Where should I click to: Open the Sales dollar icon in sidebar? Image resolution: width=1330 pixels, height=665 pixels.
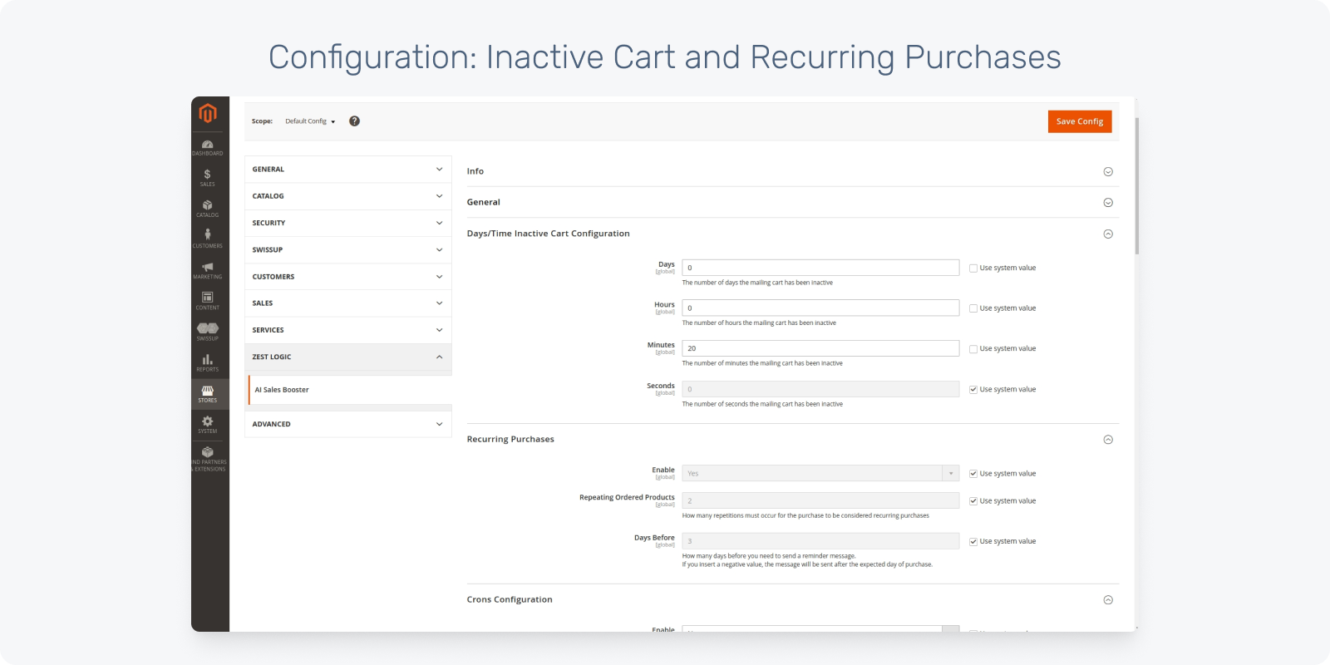tap(208, 177)
